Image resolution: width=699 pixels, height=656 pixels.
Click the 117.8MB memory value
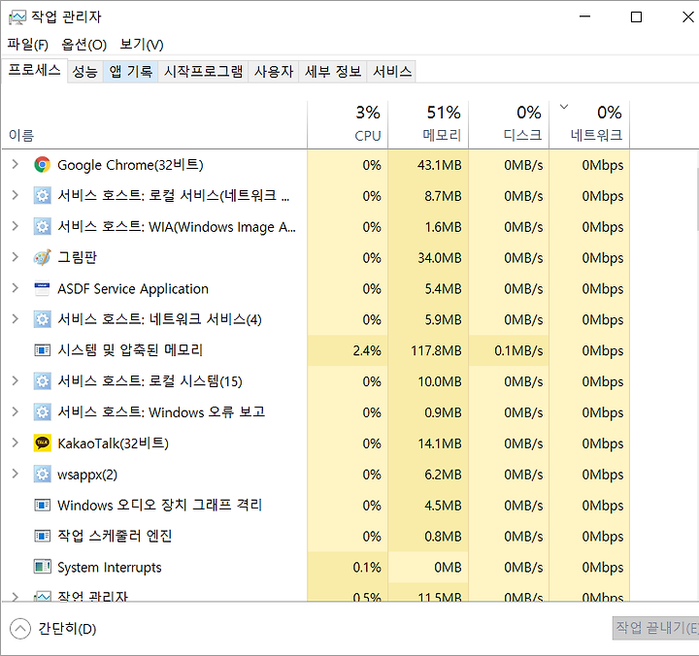pos(436,350)
